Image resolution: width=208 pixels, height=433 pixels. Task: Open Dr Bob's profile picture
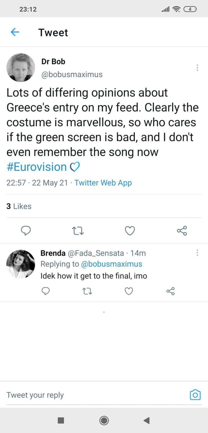(x=21, y=68)
